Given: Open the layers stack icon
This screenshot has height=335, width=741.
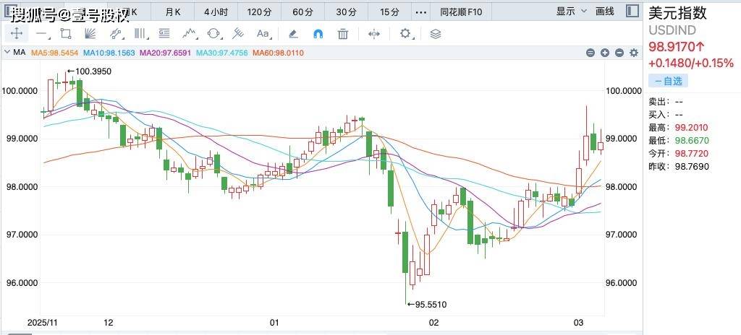Looking at the screenshot, I should point(435,33).
